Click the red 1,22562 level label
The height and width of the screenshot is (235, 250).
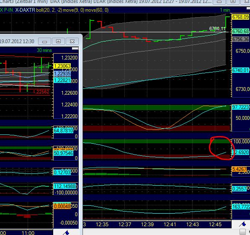pos(41,92)
